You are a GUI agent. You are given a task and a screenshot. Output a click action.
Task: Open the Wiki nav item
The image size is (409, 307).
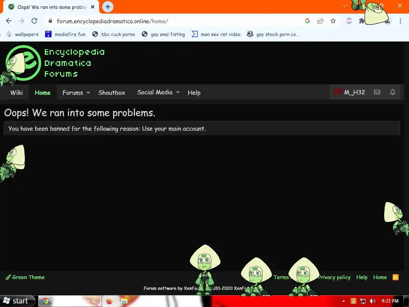16,92
